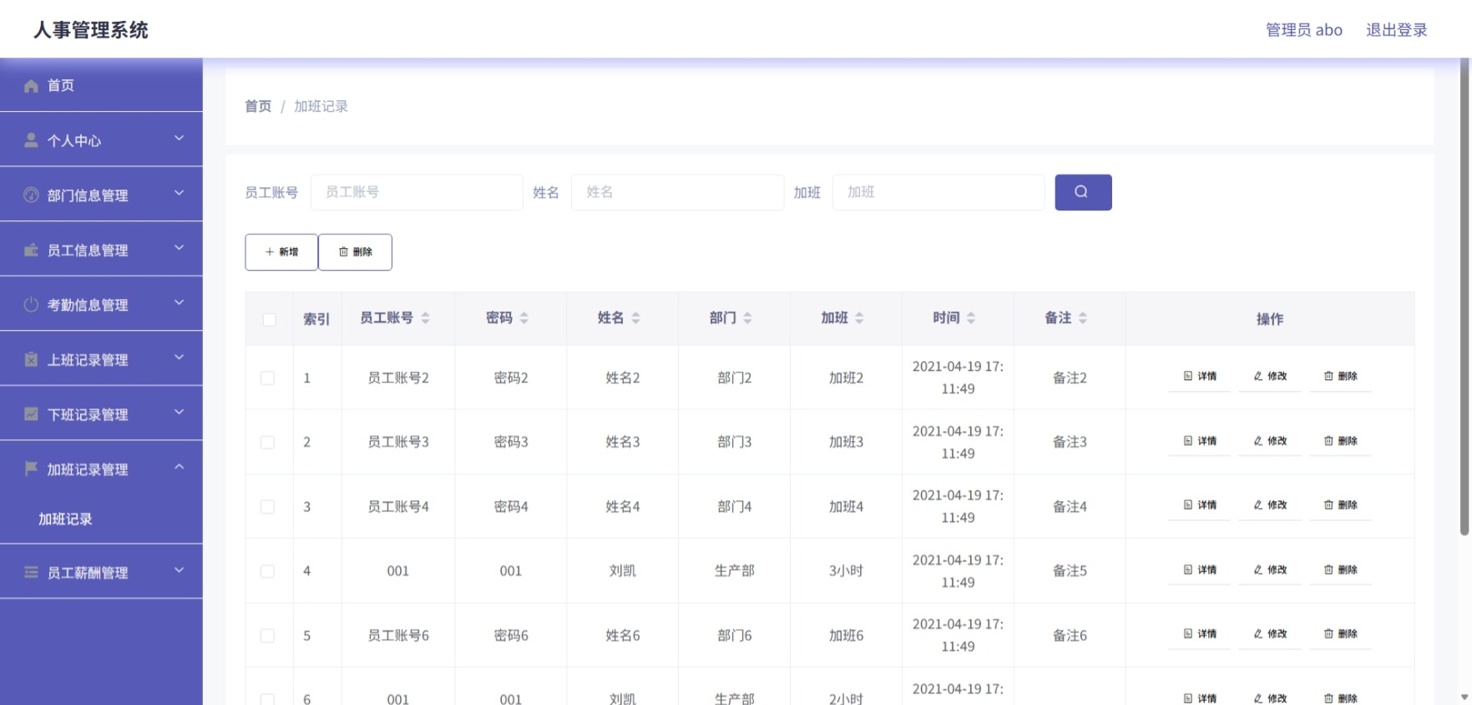1472x705 pixels.
Task: Go to 首页 via breadcrumb
Action: [258, 106]
